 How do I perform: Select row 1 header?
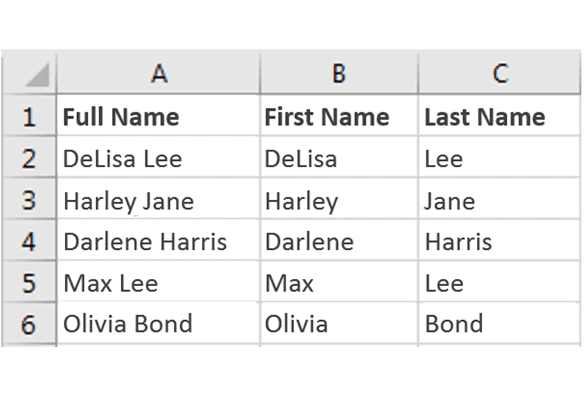29,115
